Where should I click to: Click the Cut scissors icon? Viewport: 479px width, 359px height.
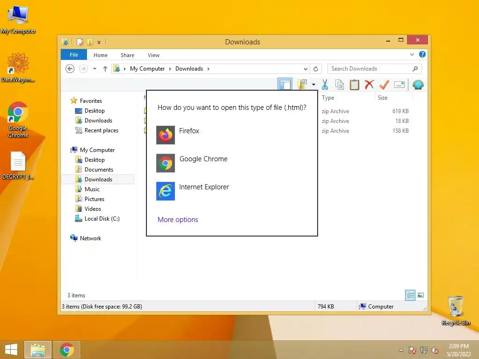click(x=325, y=85)
